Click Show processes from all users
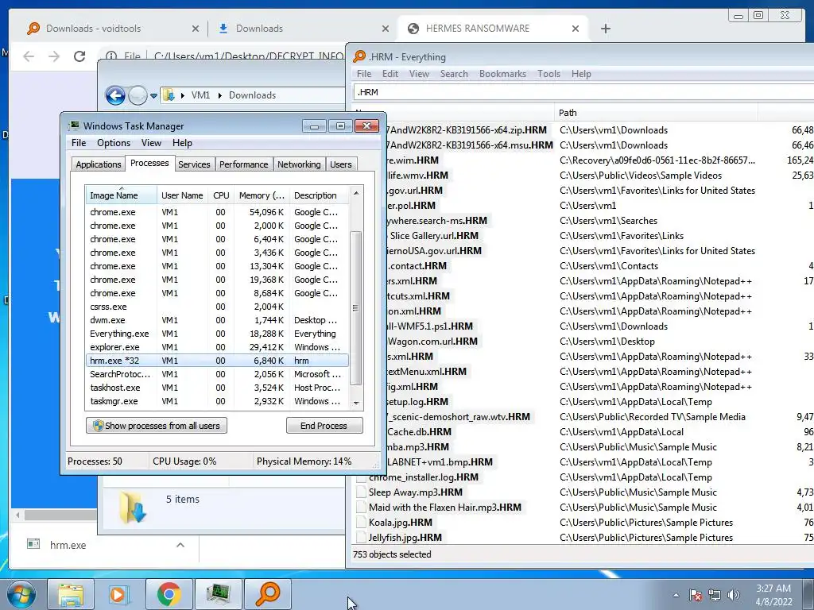 [157, 426]
